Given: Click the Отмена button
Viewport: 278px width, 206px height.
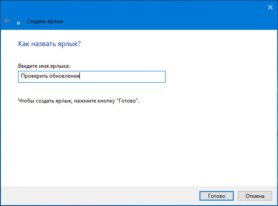Looking at the screenshot, I should (255, 196).
